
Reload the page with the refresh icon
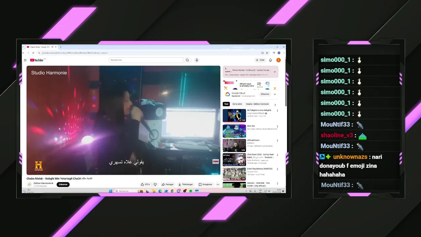pyautogui.click(x=33, y=53)
